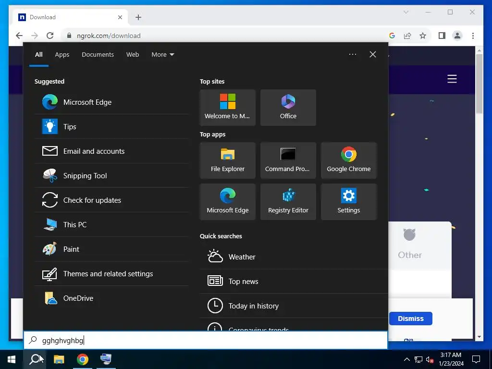
Task: Click the muted volume tray icon
Action: click(x=430, y=359)
